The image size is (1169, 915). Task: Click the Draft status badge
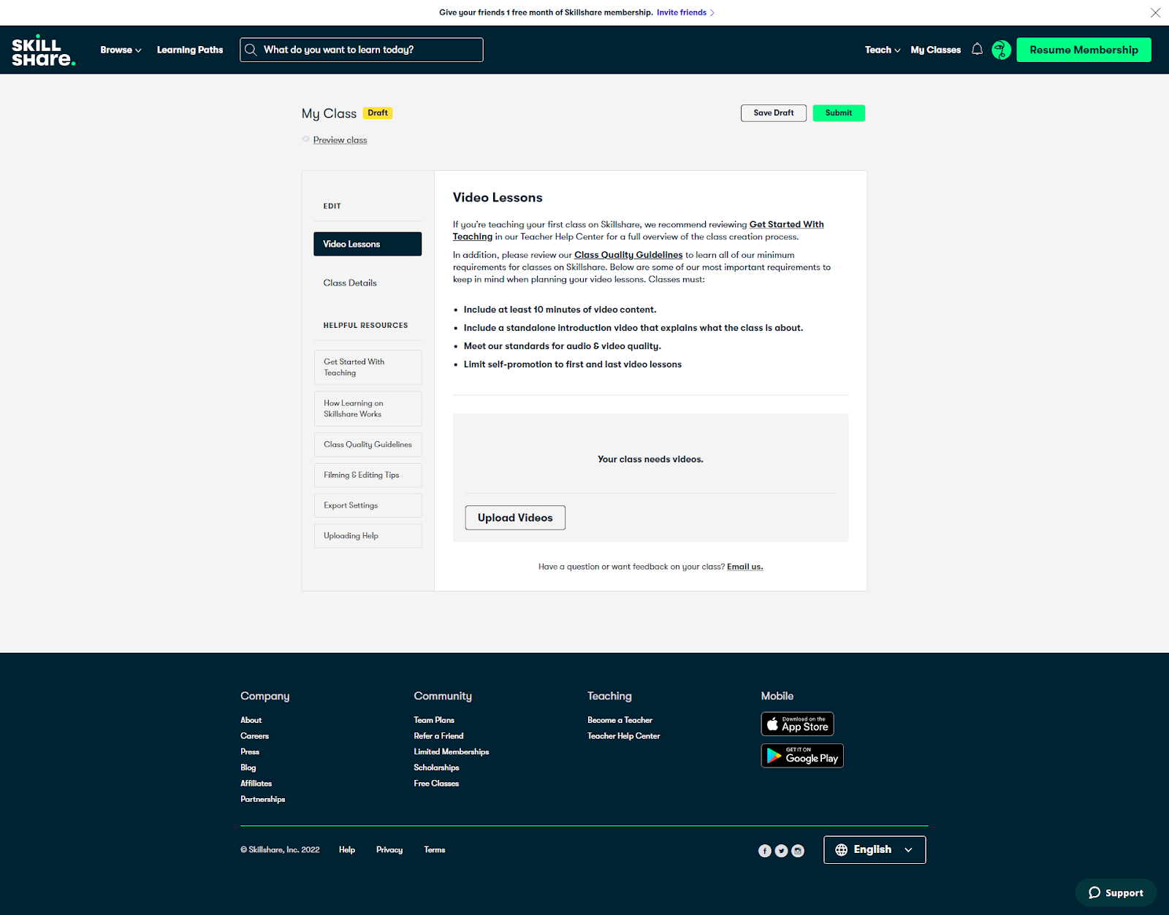tap(378, 113)
